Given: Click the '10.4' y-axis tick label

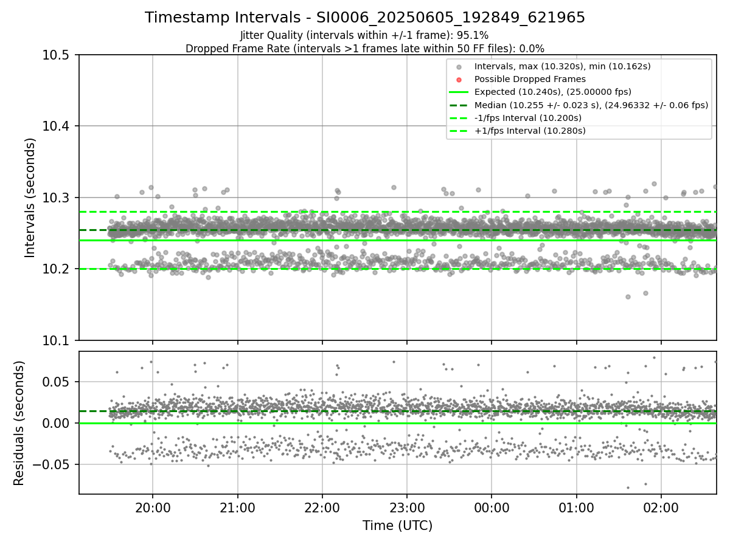Looking at the screenshot, I should (57, 126).
